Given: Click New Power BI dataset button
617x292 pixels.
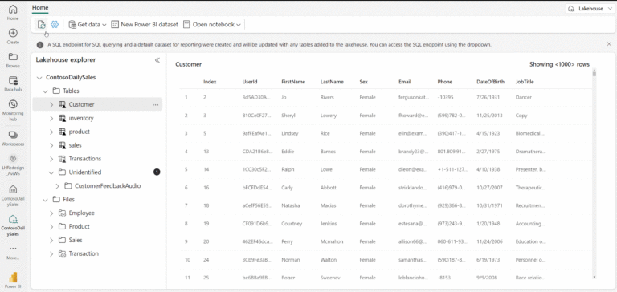Looking at the screenshot, I should (x=145, y=24).
